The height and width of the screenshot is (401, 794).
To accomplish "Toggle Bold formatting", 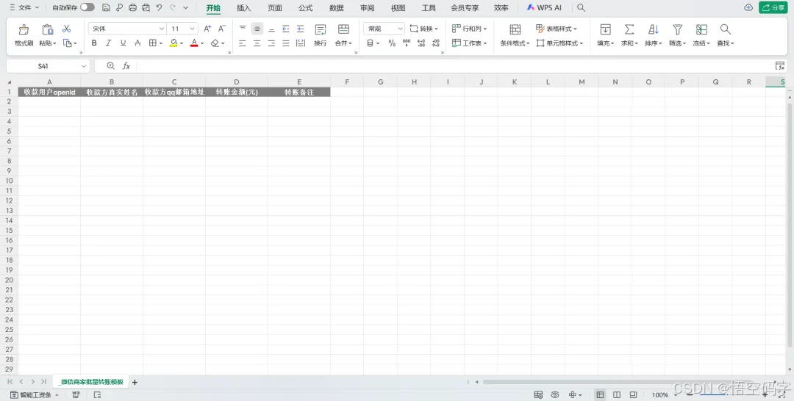I will pyautogui.click(x=93, y=43).
